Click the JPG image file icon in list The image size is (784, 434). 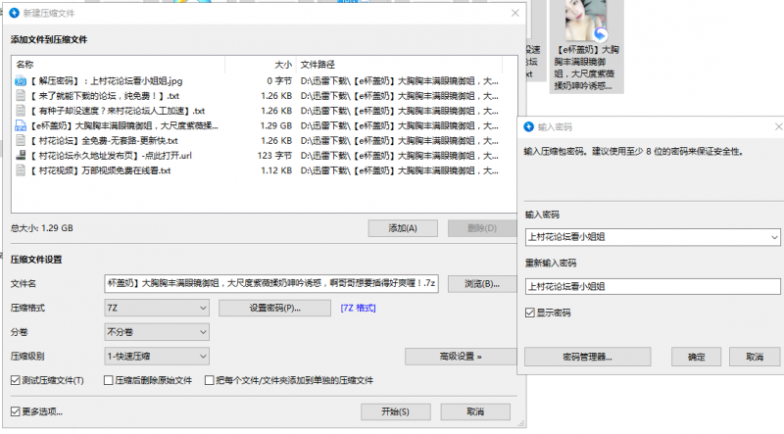[20, 81]
